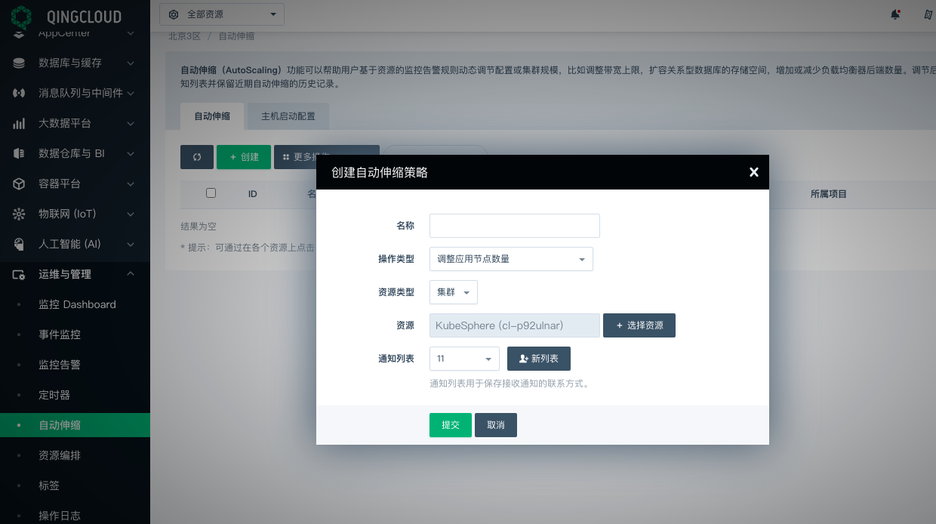Click the QingCloud logo icon
The height and width of the screenshot is (524, 936).
click(x=21, y=17)
